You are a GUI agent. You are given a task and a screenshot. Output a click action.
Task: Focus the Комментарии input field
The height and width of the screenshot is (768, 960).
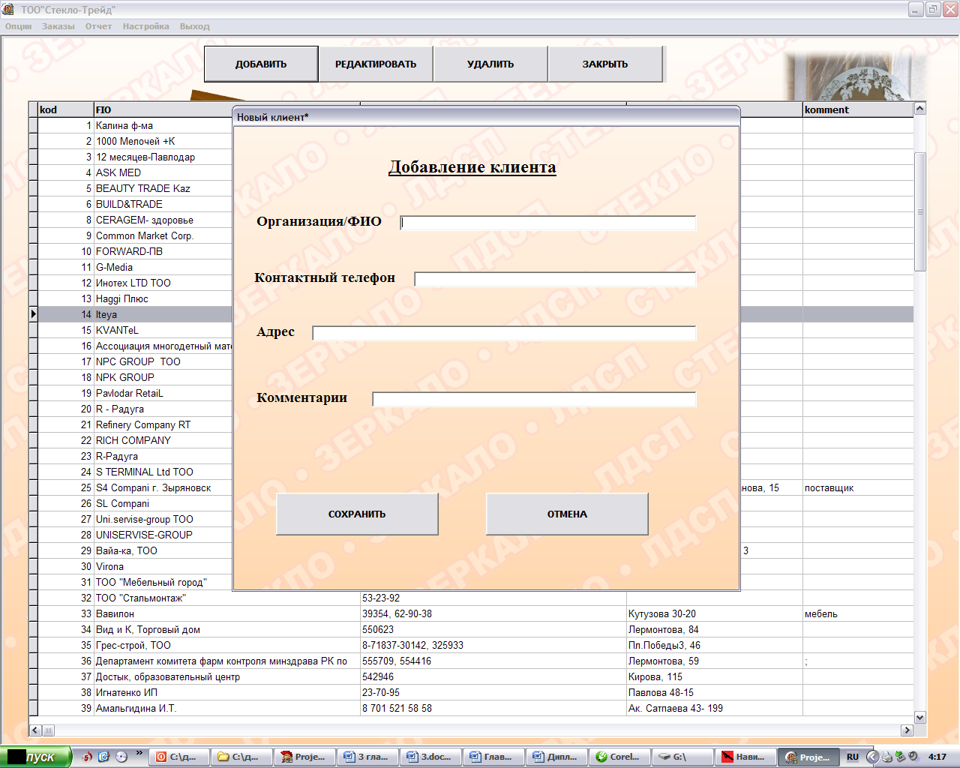tap(534, 399)
